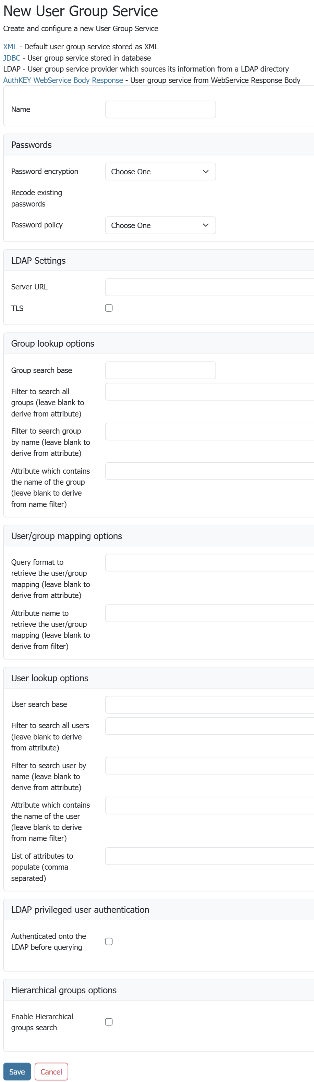314x1082 pixels.
Task: Click the Group search base field
Action: [160, 371]
